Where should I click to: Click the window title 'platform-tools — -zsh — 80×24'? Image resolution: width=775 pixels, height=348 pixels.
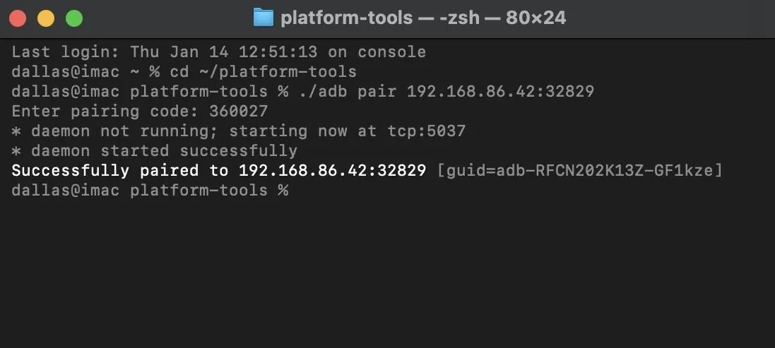click(423, 18)
